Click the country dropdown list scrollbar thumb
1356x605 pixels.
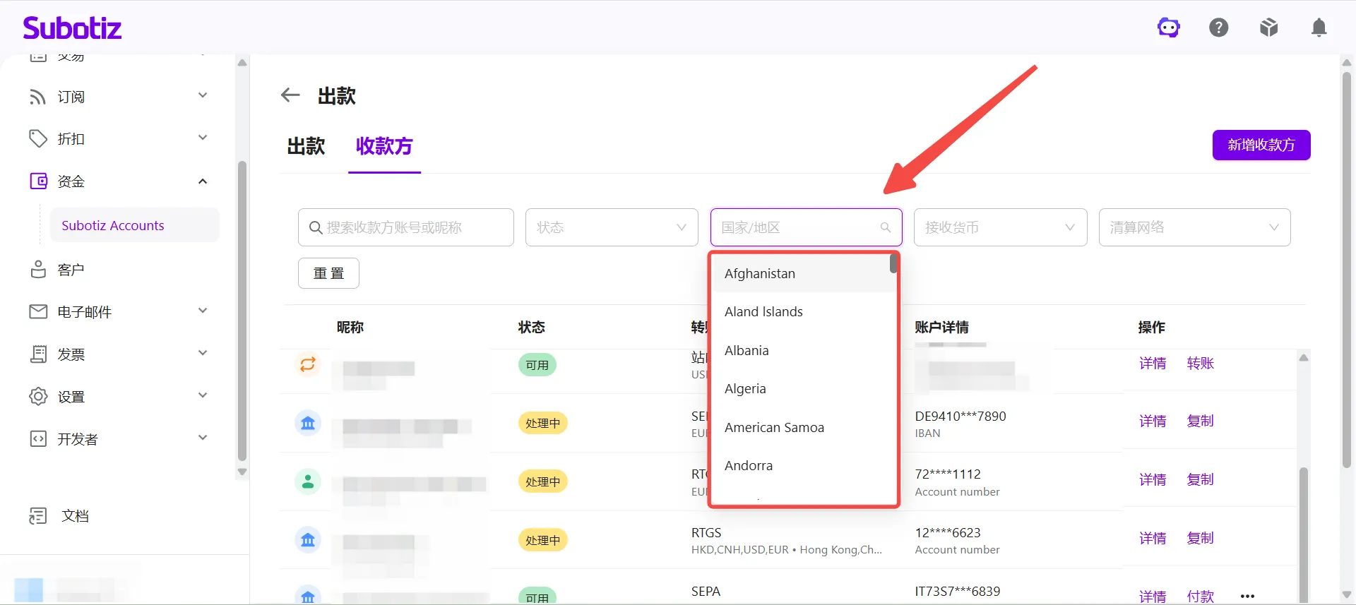893,263
